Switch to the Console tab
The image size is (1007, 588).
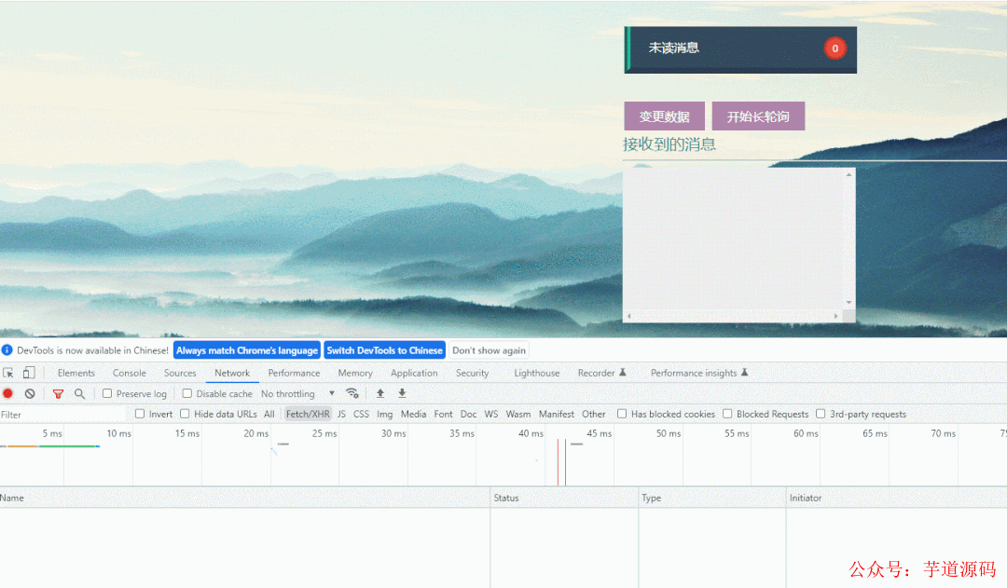pyautogui.click(x=129, y=372)
